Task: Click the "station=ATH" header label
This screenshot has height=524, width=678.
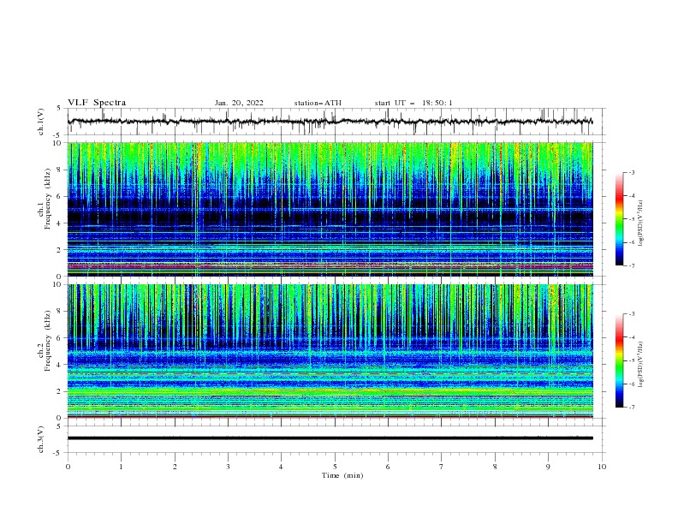Action: [x=318, y=103]
